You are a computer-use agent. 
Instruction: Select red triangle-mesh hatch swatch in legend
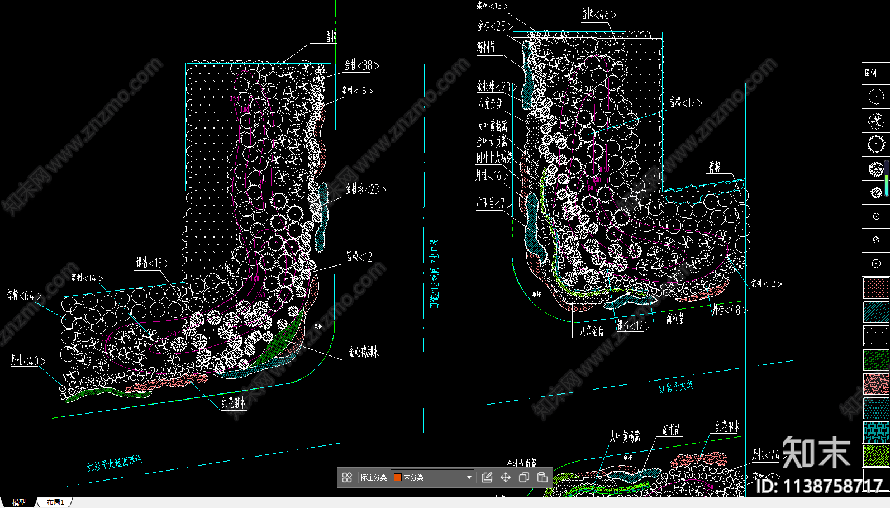(x=875, y=384)
